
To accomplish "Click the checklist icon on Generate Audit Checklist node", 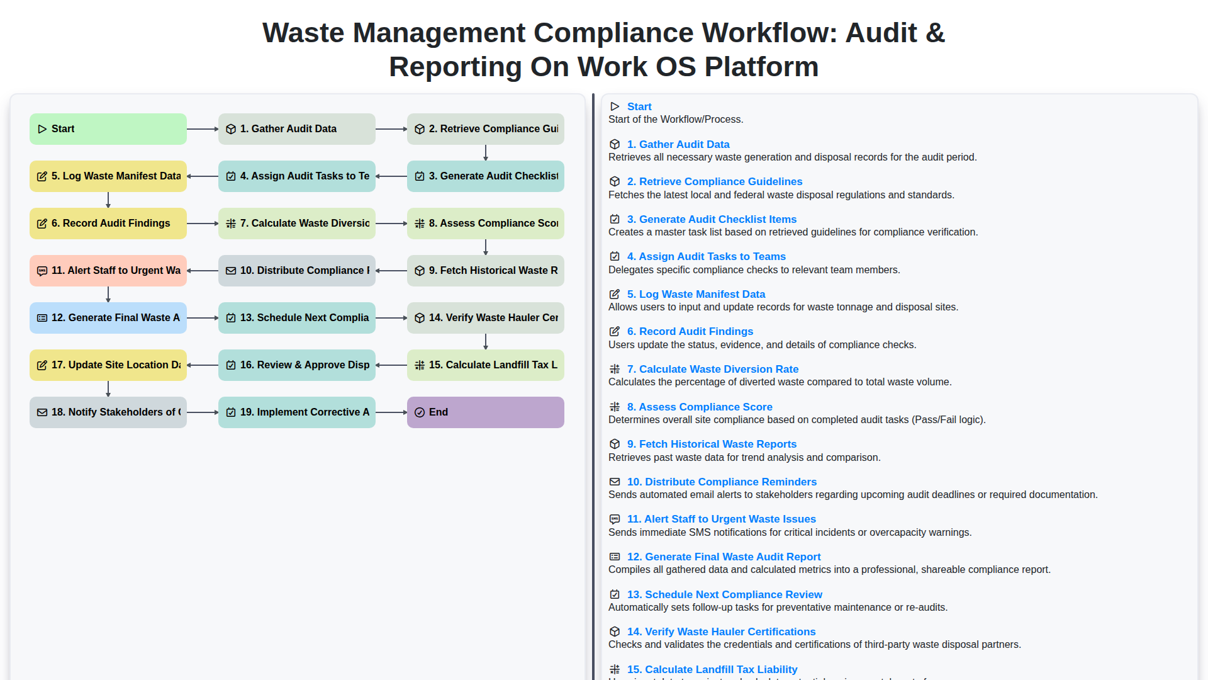I will pos(420,176).
